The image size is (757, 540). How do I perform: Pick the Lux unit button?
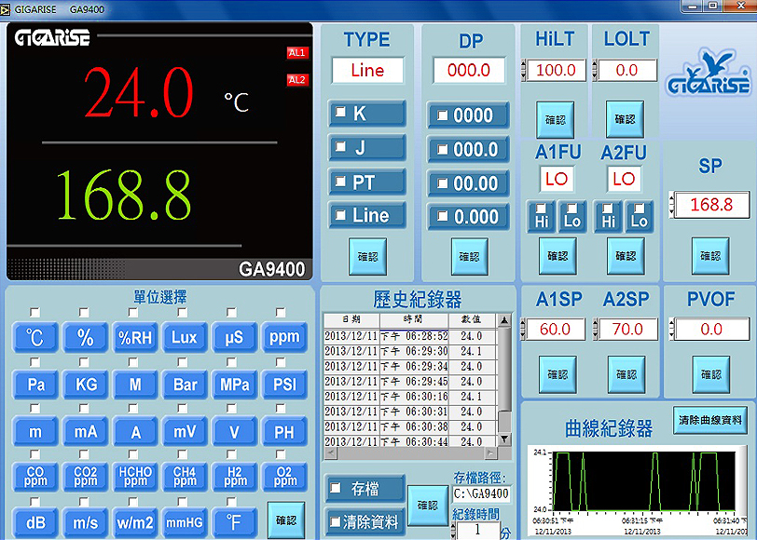point(185,337)
